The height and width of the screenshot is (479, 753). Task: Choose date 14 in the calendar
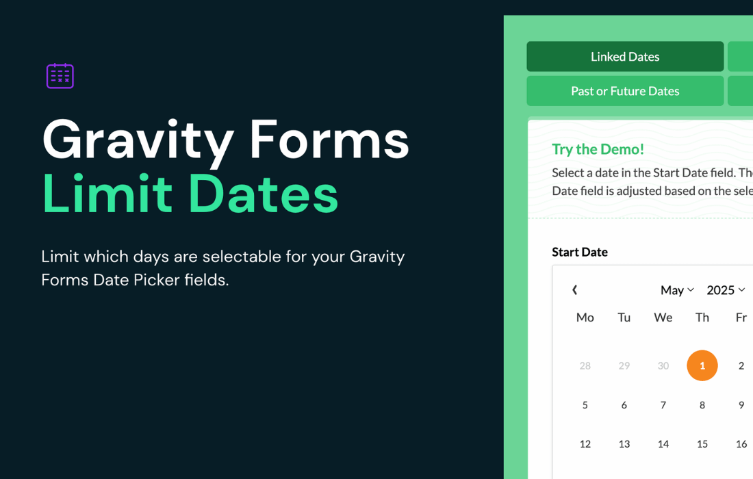click(663, 444)
